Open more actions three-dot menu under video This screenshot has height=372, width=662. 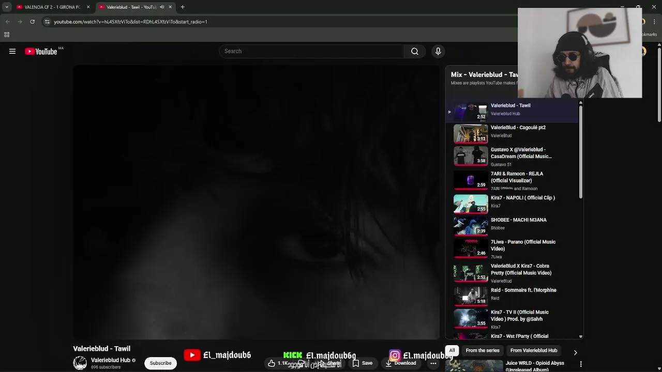pos(433,363)
